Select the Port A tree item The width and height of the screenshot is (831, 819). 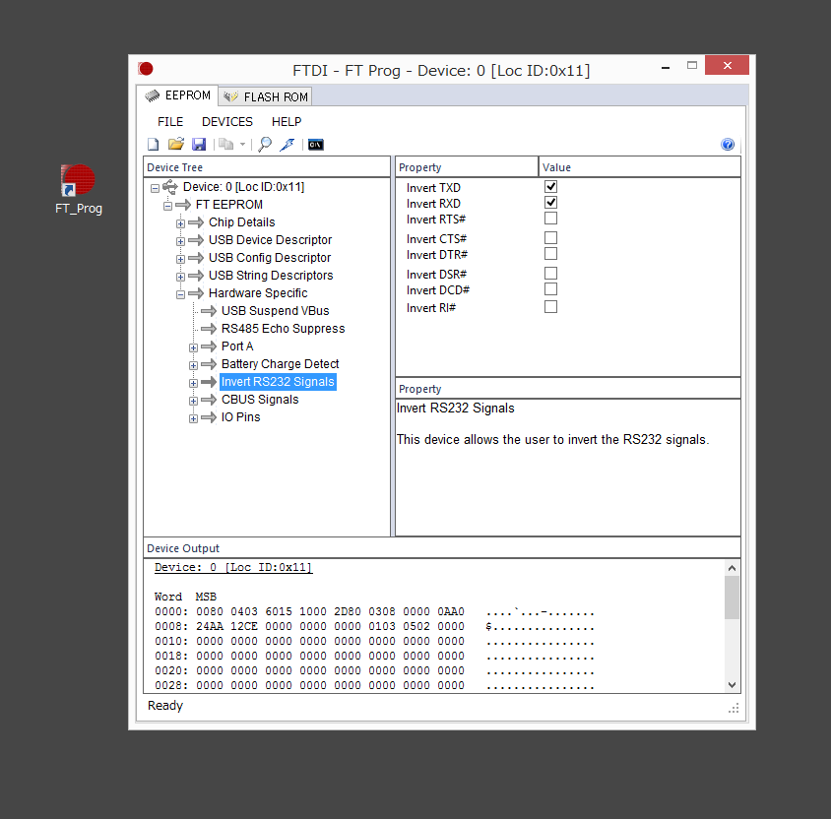click(237, 346)
